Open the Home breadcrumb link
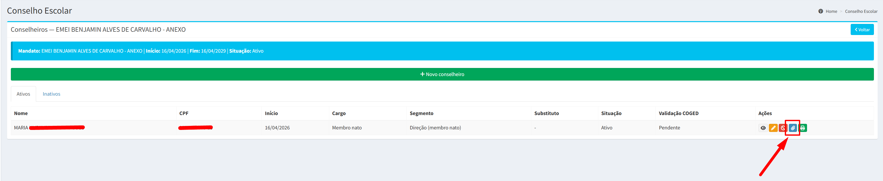 point(831,11)
